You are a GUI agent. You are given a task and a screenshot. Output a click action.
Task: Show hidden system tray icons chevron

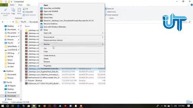(162, 106)
